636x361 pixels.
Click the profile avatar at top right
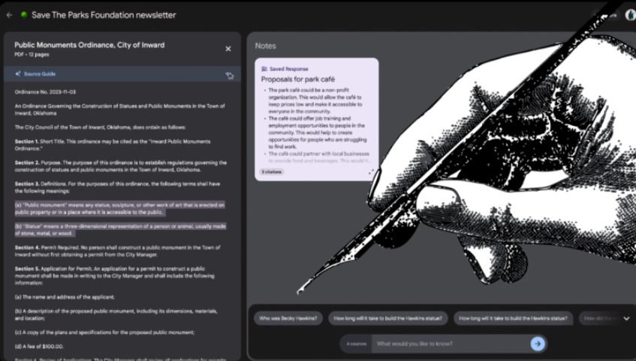click(630, 15)
